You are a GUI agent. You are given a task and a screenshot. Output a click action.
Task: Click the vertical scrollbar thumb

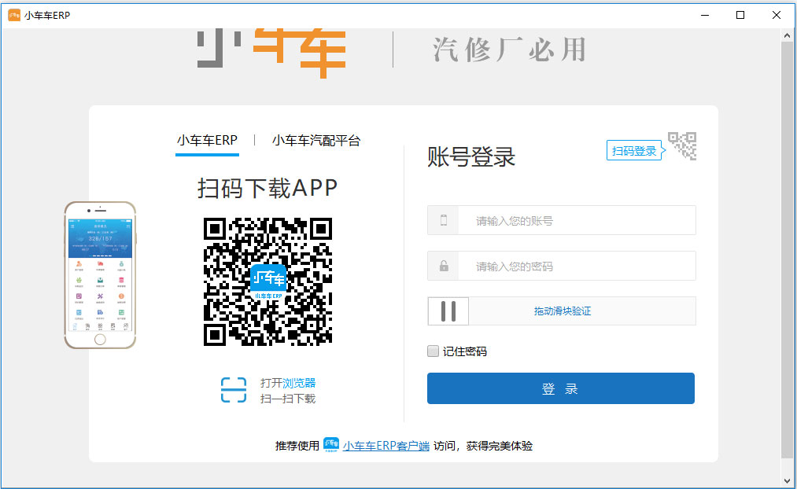(788, 248)
